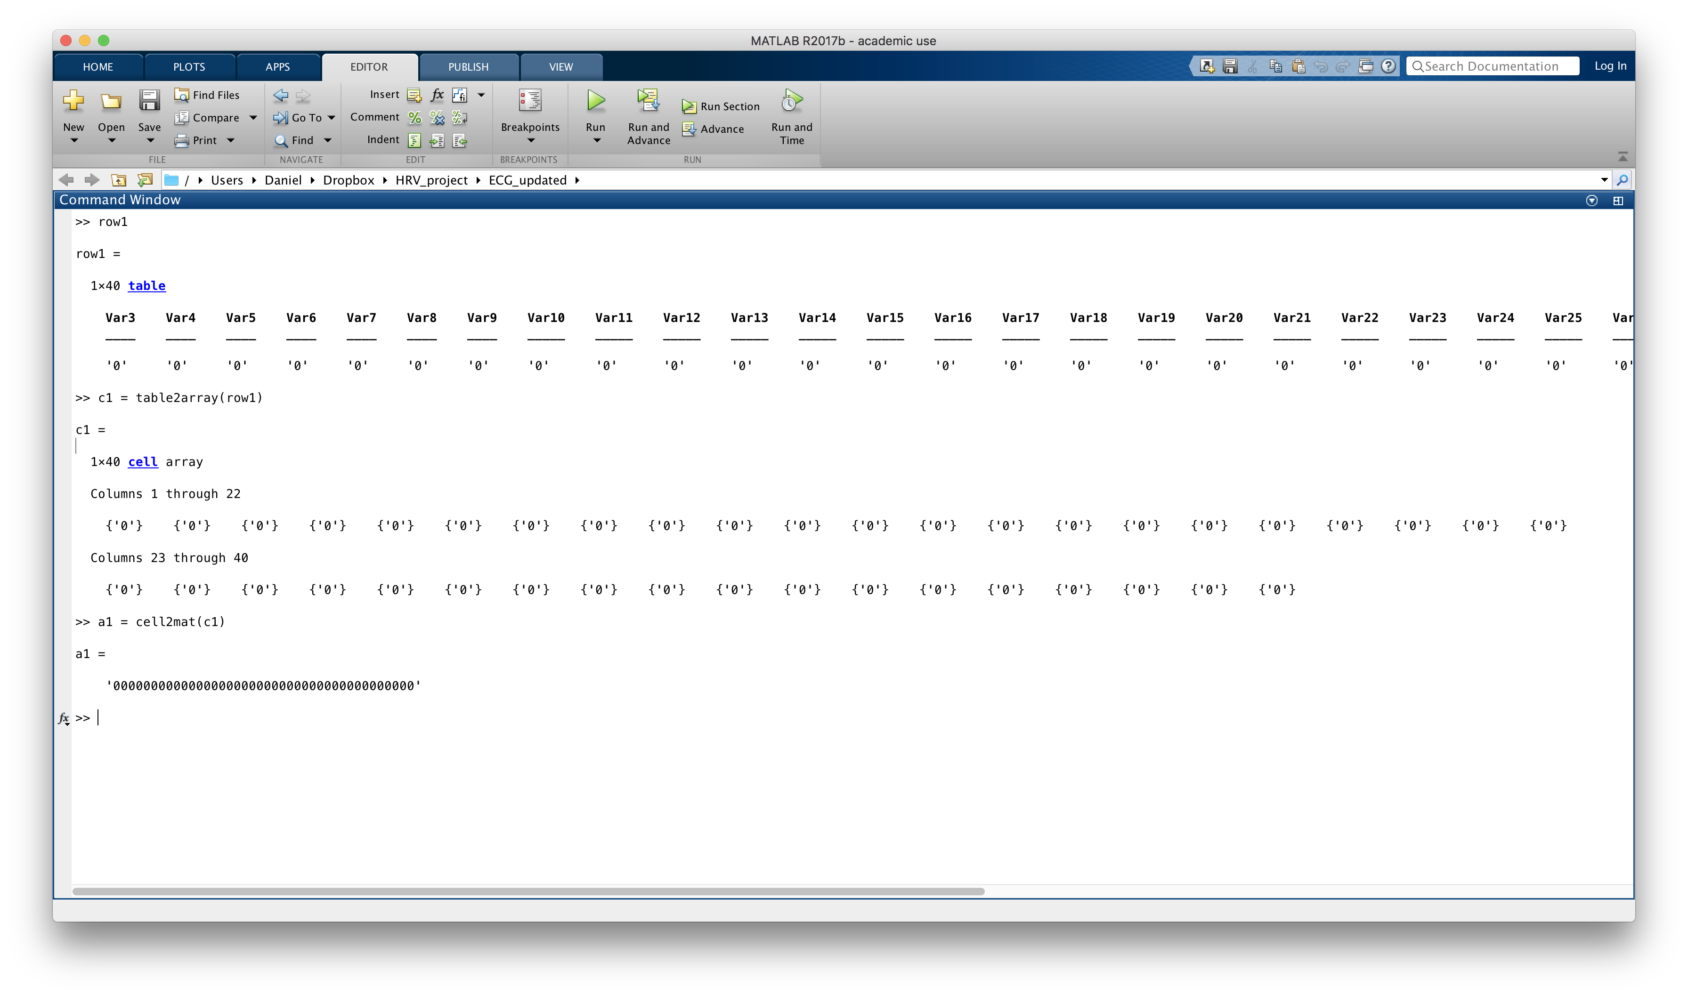
Task: Open the PUBLISH ribbon tab
Action: (467, 66)
